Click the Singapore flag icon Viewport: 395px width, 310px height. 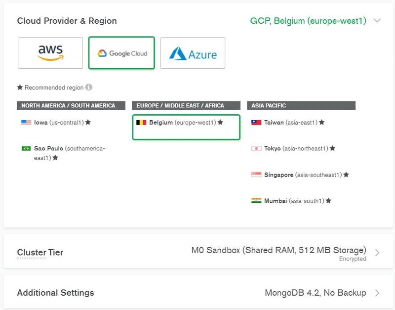(x=256, y=175)
